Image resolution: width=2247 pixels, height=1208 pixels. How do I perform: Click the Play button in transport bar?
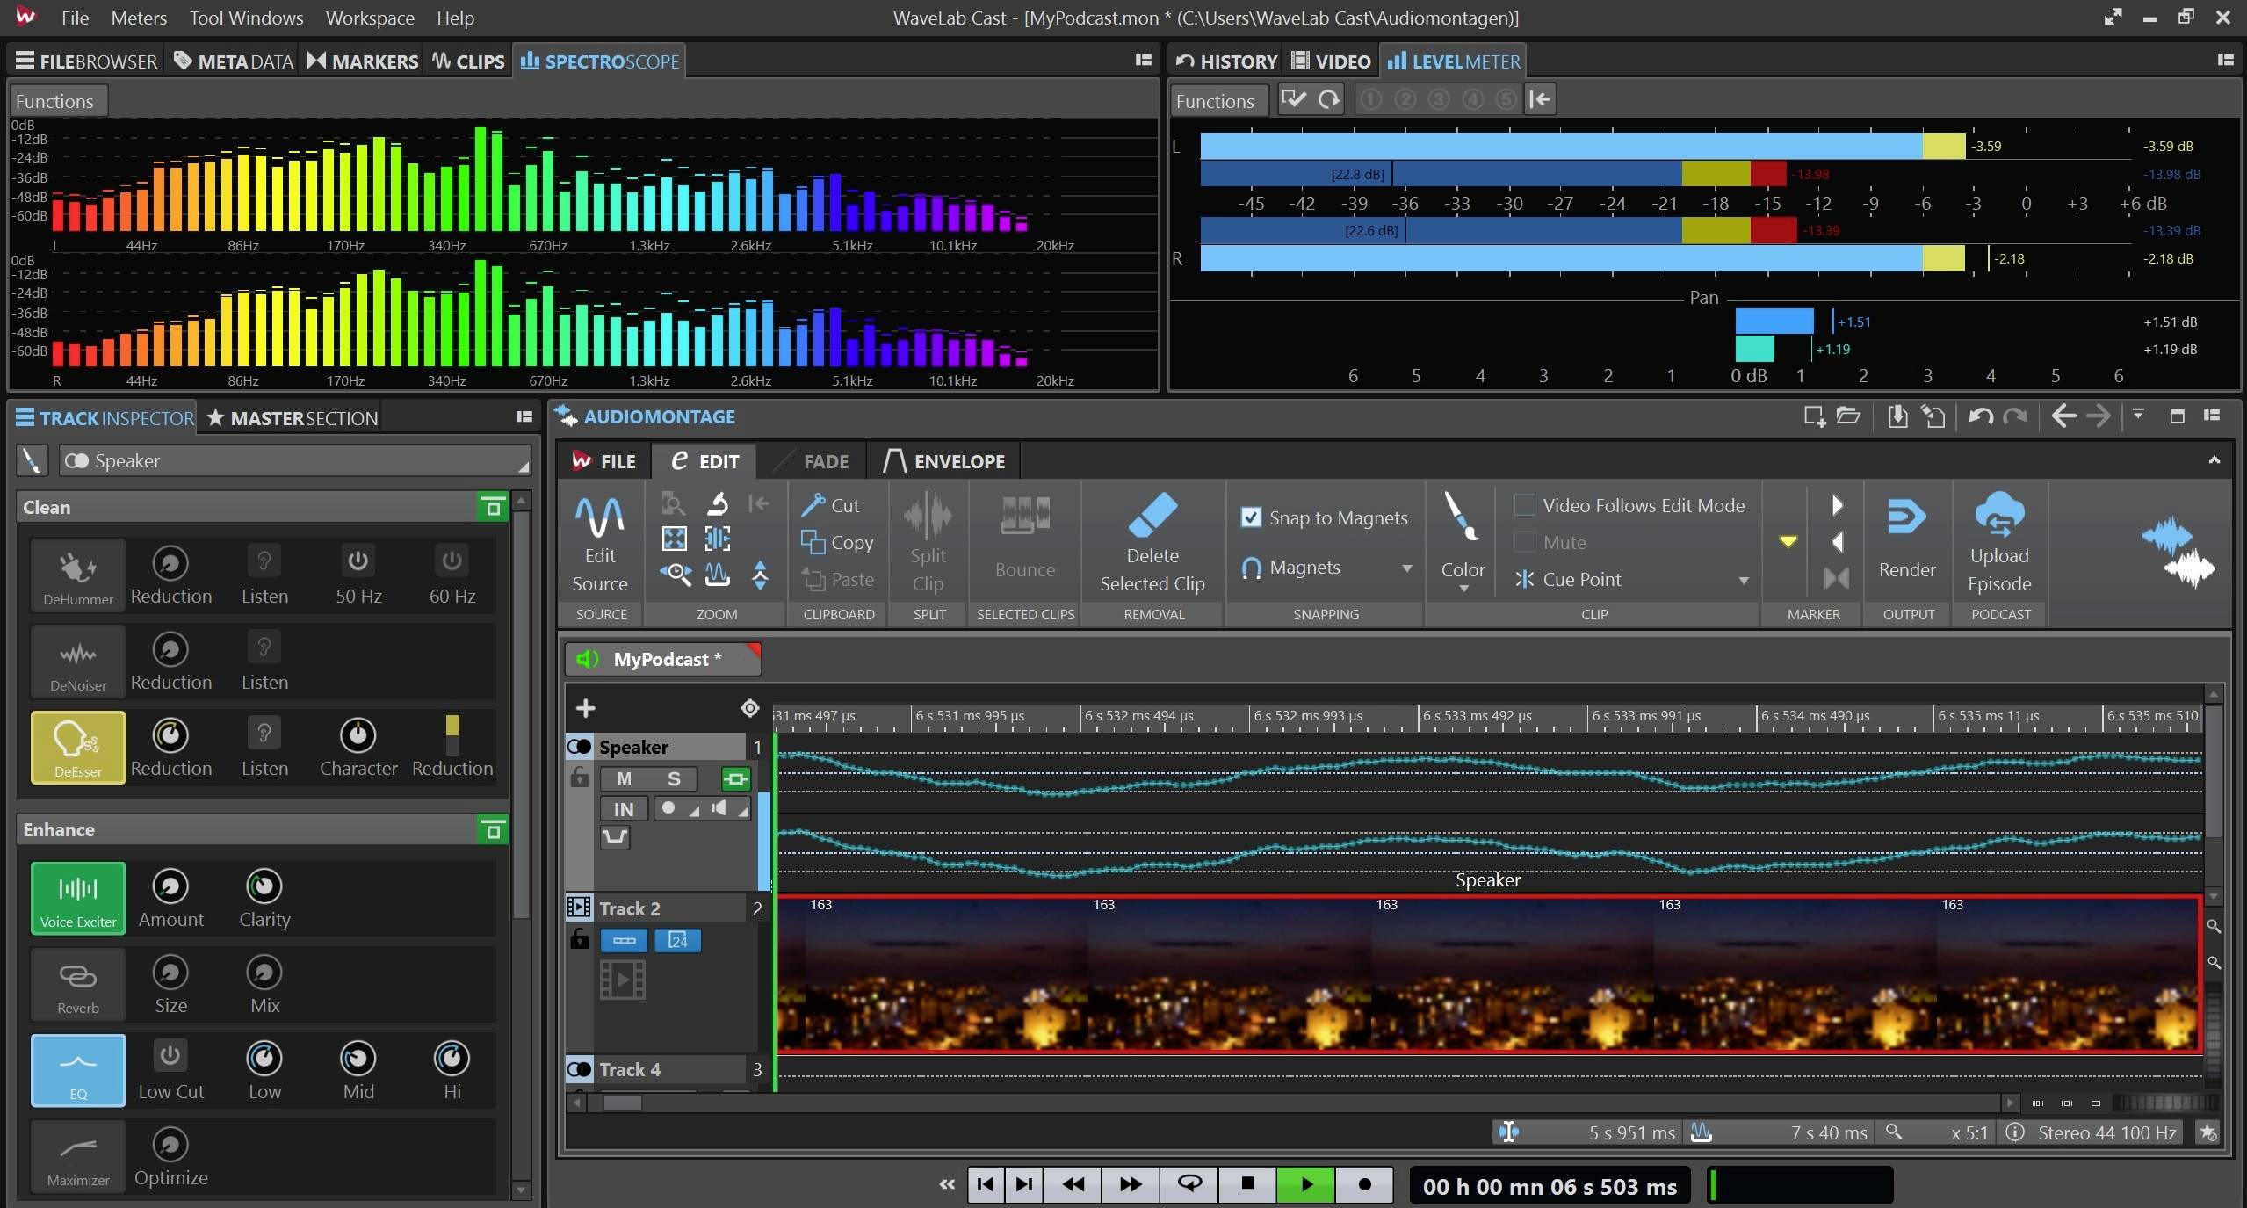[x=1306, y=1184]
